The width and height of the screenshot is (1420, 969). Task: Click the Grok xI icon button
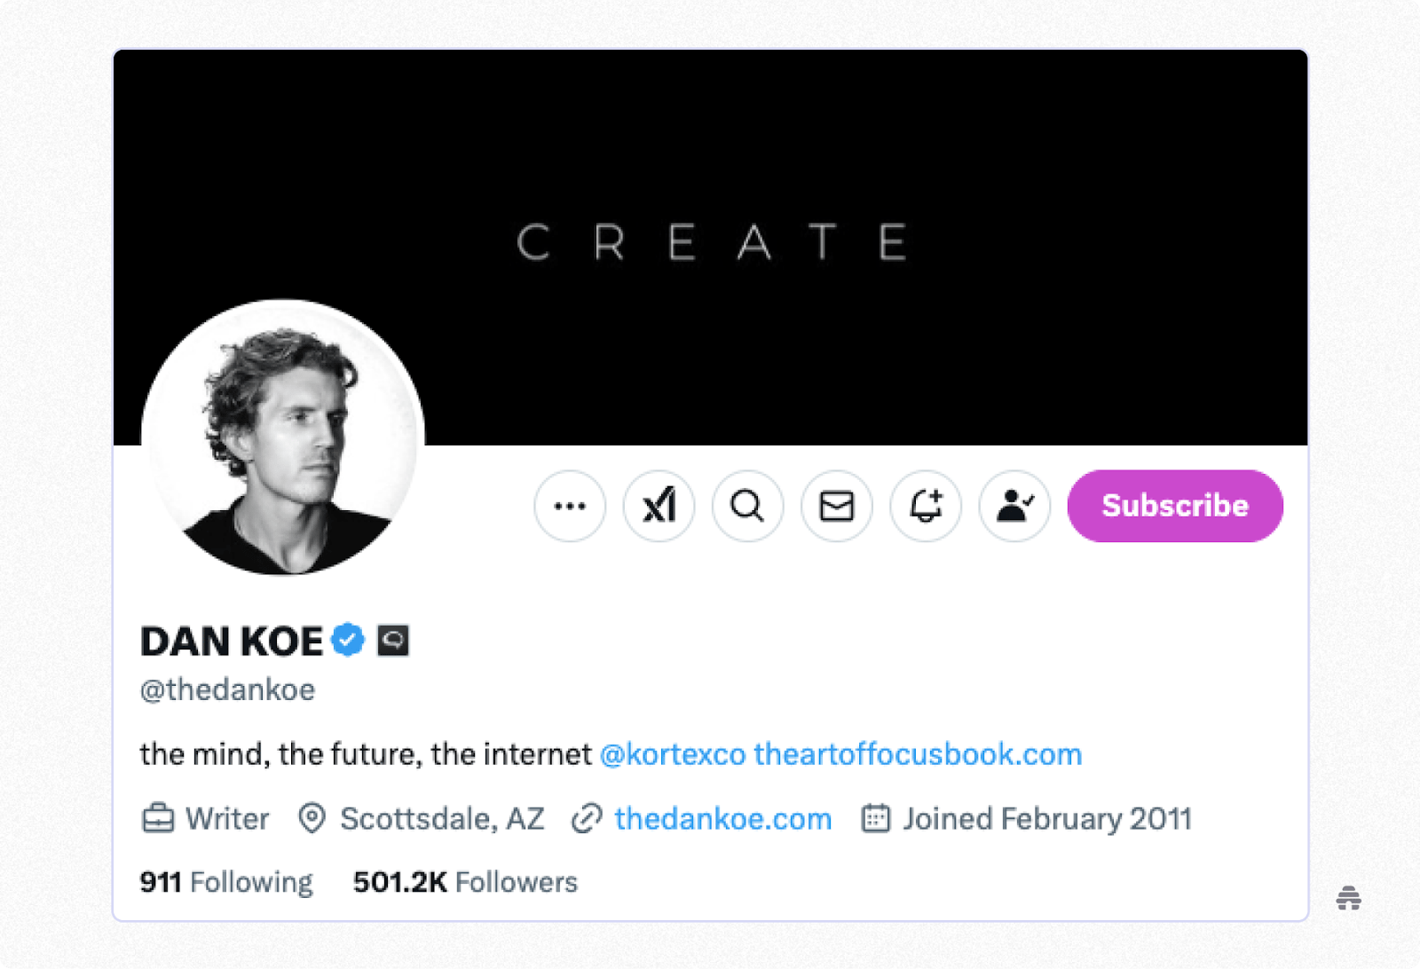(659, 506)
